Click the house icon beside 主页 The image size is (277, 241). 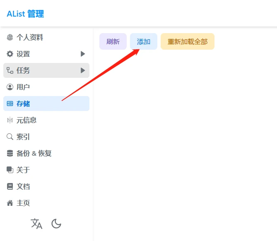click(10, 203)
